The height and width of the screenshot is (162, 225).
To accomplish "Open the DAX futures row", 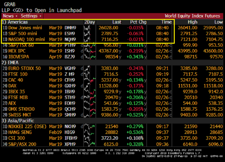I will [x=112, y=86].
